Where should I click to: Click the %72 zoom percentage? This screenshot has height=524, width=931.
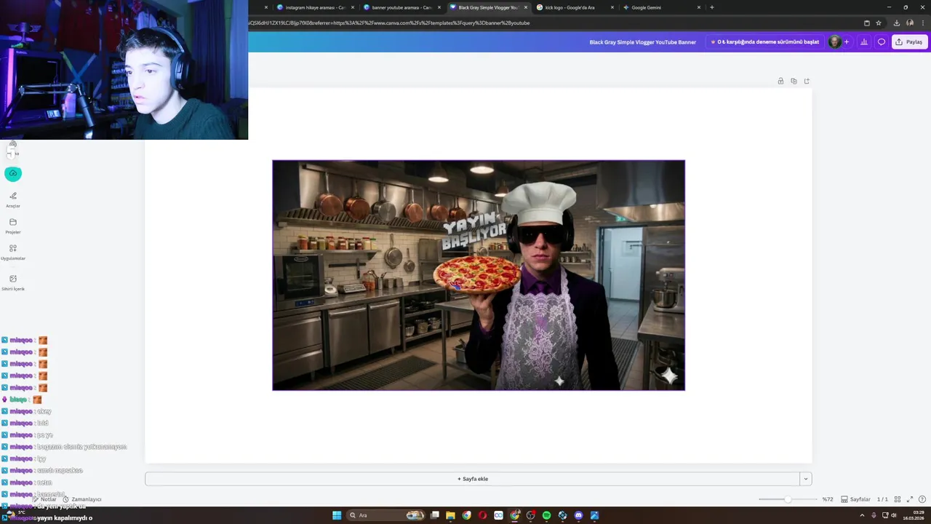828,499
